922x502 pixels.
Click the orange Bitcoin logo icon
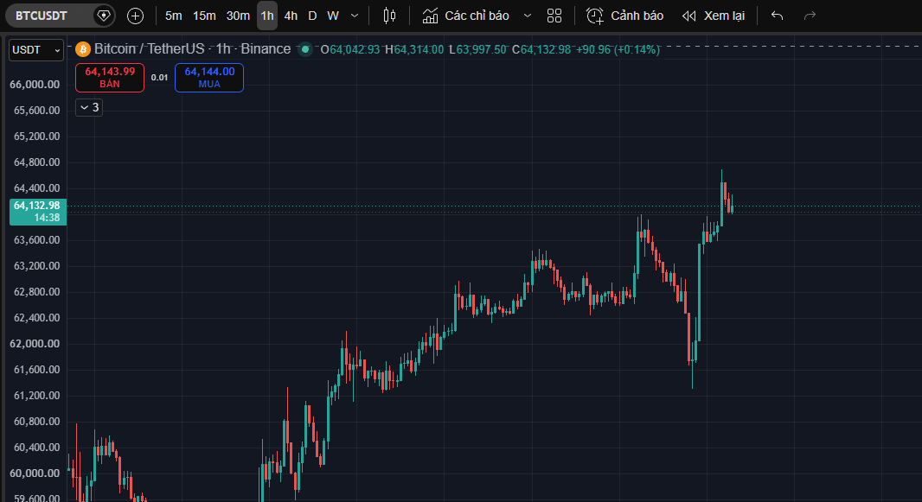[x=83, y=49]
